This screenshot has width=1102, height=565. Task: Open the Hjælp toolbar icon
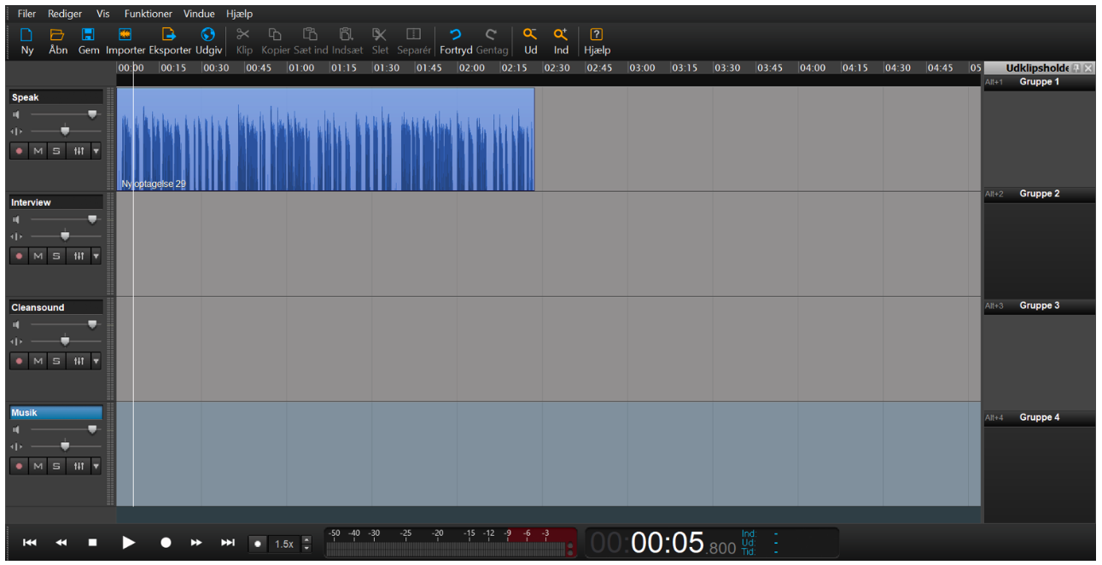(x=597, y=35)
